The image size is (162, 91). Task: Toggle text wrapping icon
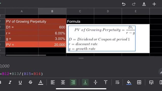coord(117,82)
